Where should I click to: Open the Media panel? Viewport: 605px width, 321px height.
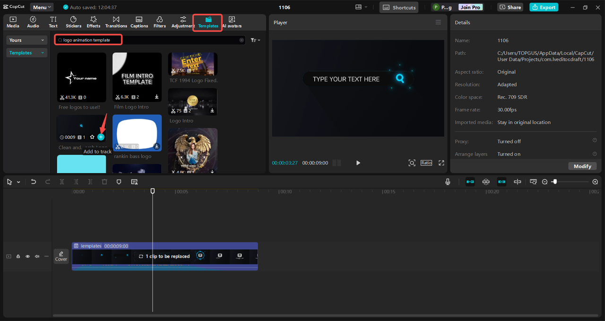pos(13,22)
